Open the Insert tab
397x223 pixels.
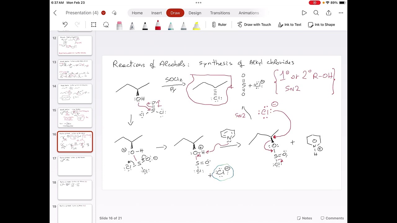[157, 13]
